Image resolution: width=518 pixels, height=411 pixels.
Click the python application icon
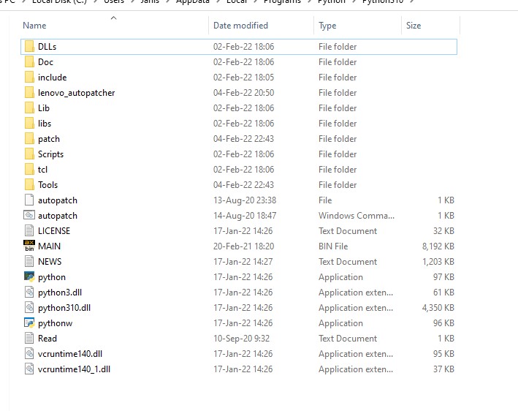(x=29, y=276)
